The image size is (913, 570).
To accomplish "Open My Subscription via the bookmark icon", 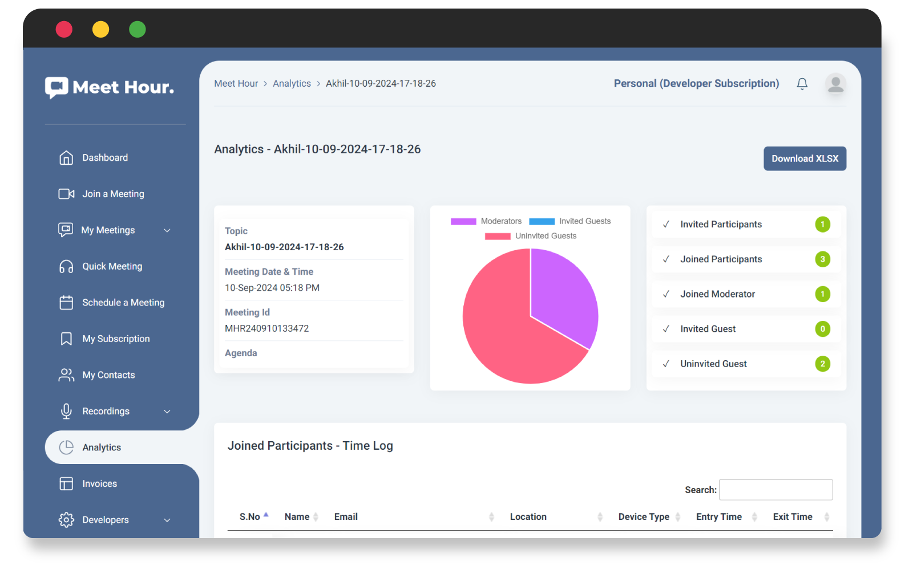I will click(x=66, y=338).
